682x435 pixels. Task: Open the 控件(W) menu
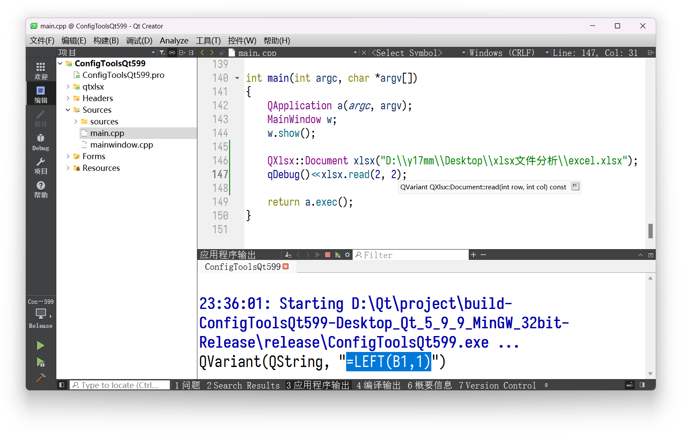pos(242,40)
